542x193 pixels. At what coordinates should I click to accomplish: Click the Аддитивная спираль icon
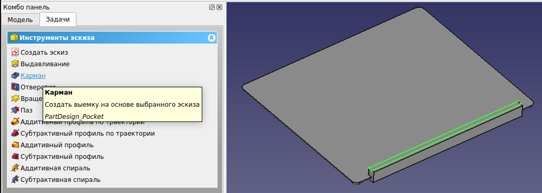pyautogui.click(x=15, y=168)
